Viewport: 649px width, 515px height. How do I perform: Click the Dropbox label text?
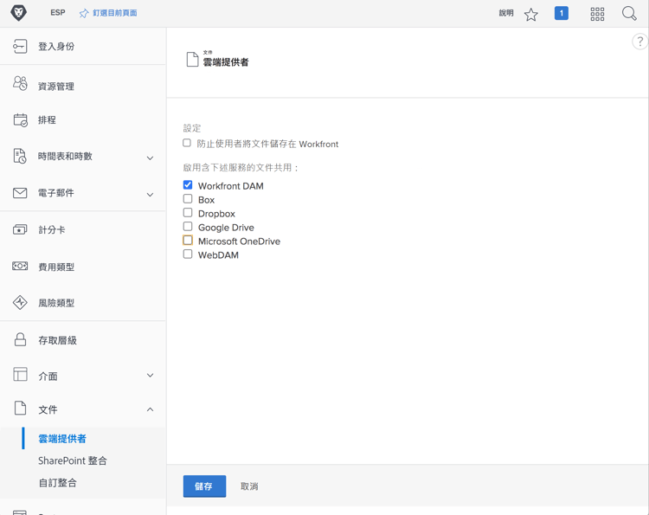pos(216,214)
